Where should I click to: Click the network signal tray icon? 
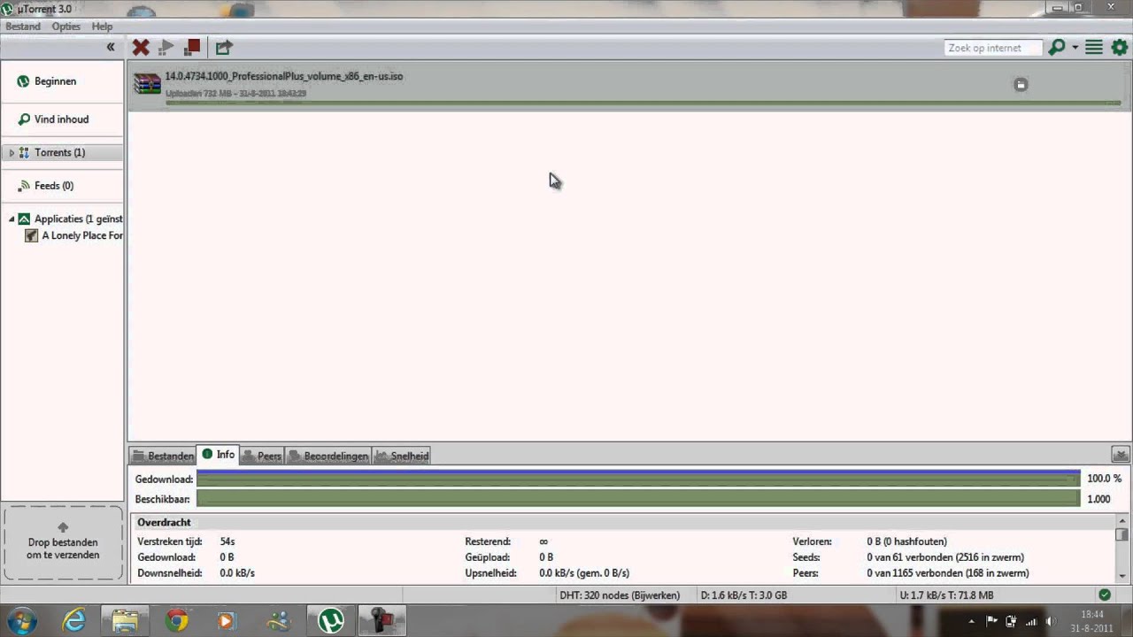click(1030, 621)
